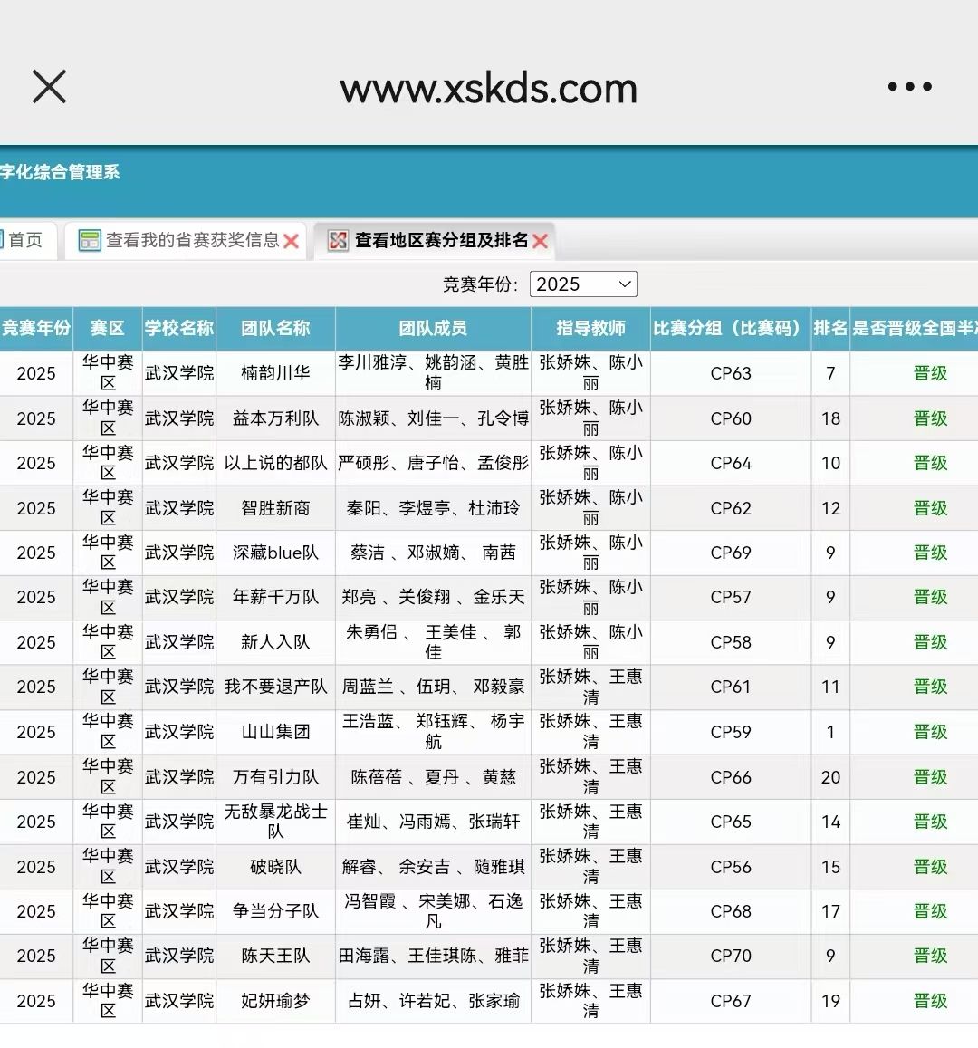
Task: Click the 查看地区赛分组及排名 tab icon
Action: point(338,240)
